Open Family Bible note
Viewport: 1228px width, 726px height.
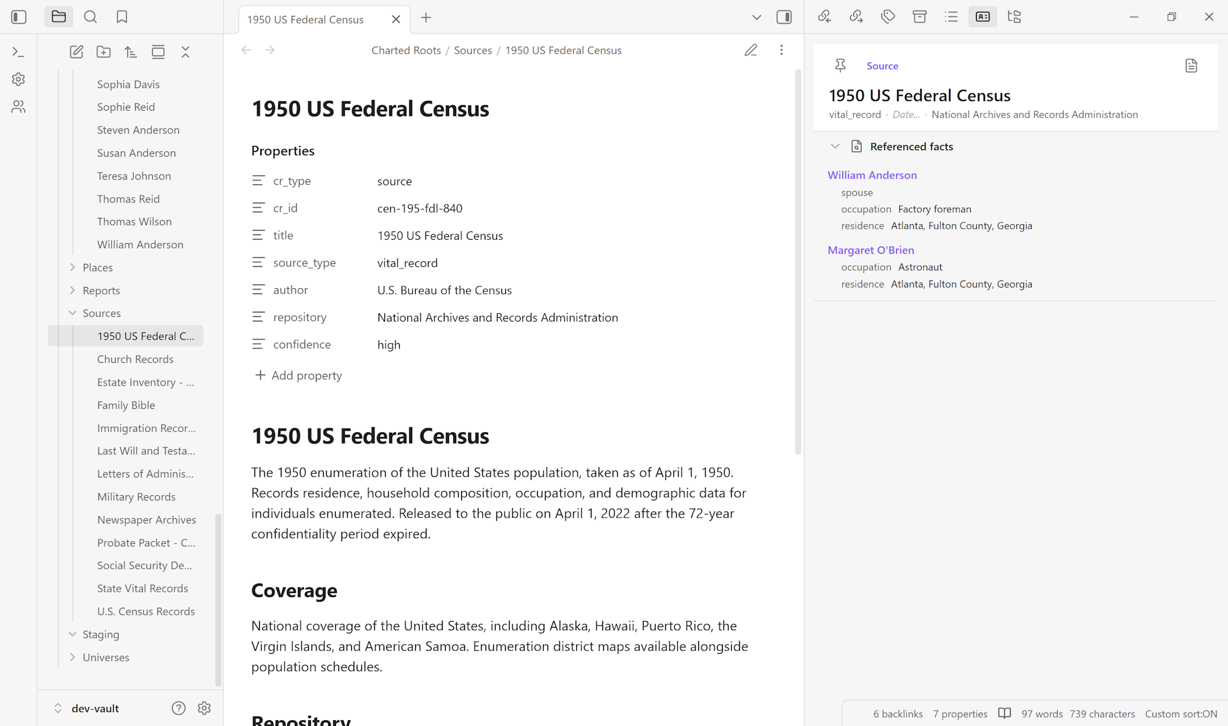coord(126,405)
